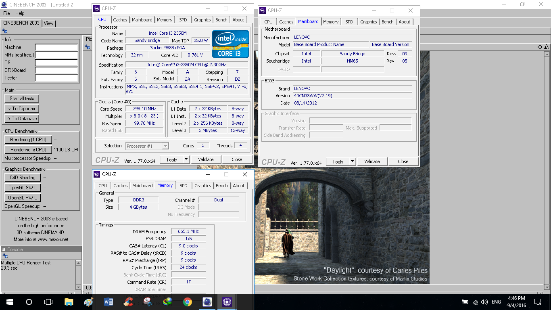This screenshot has width=551, height=310.
Task: Open Graphics tab in CPU-Z Mainboard window
Action: coord(369,22)
